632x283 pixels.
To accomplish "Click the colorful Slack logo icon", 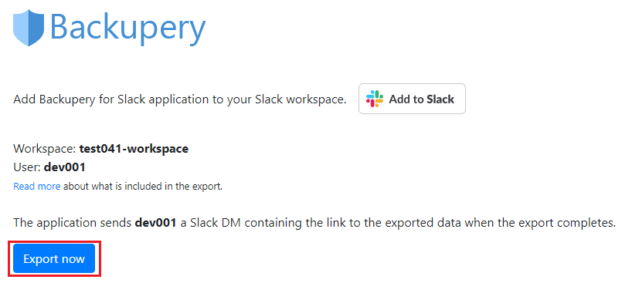I will click(375, 99).
